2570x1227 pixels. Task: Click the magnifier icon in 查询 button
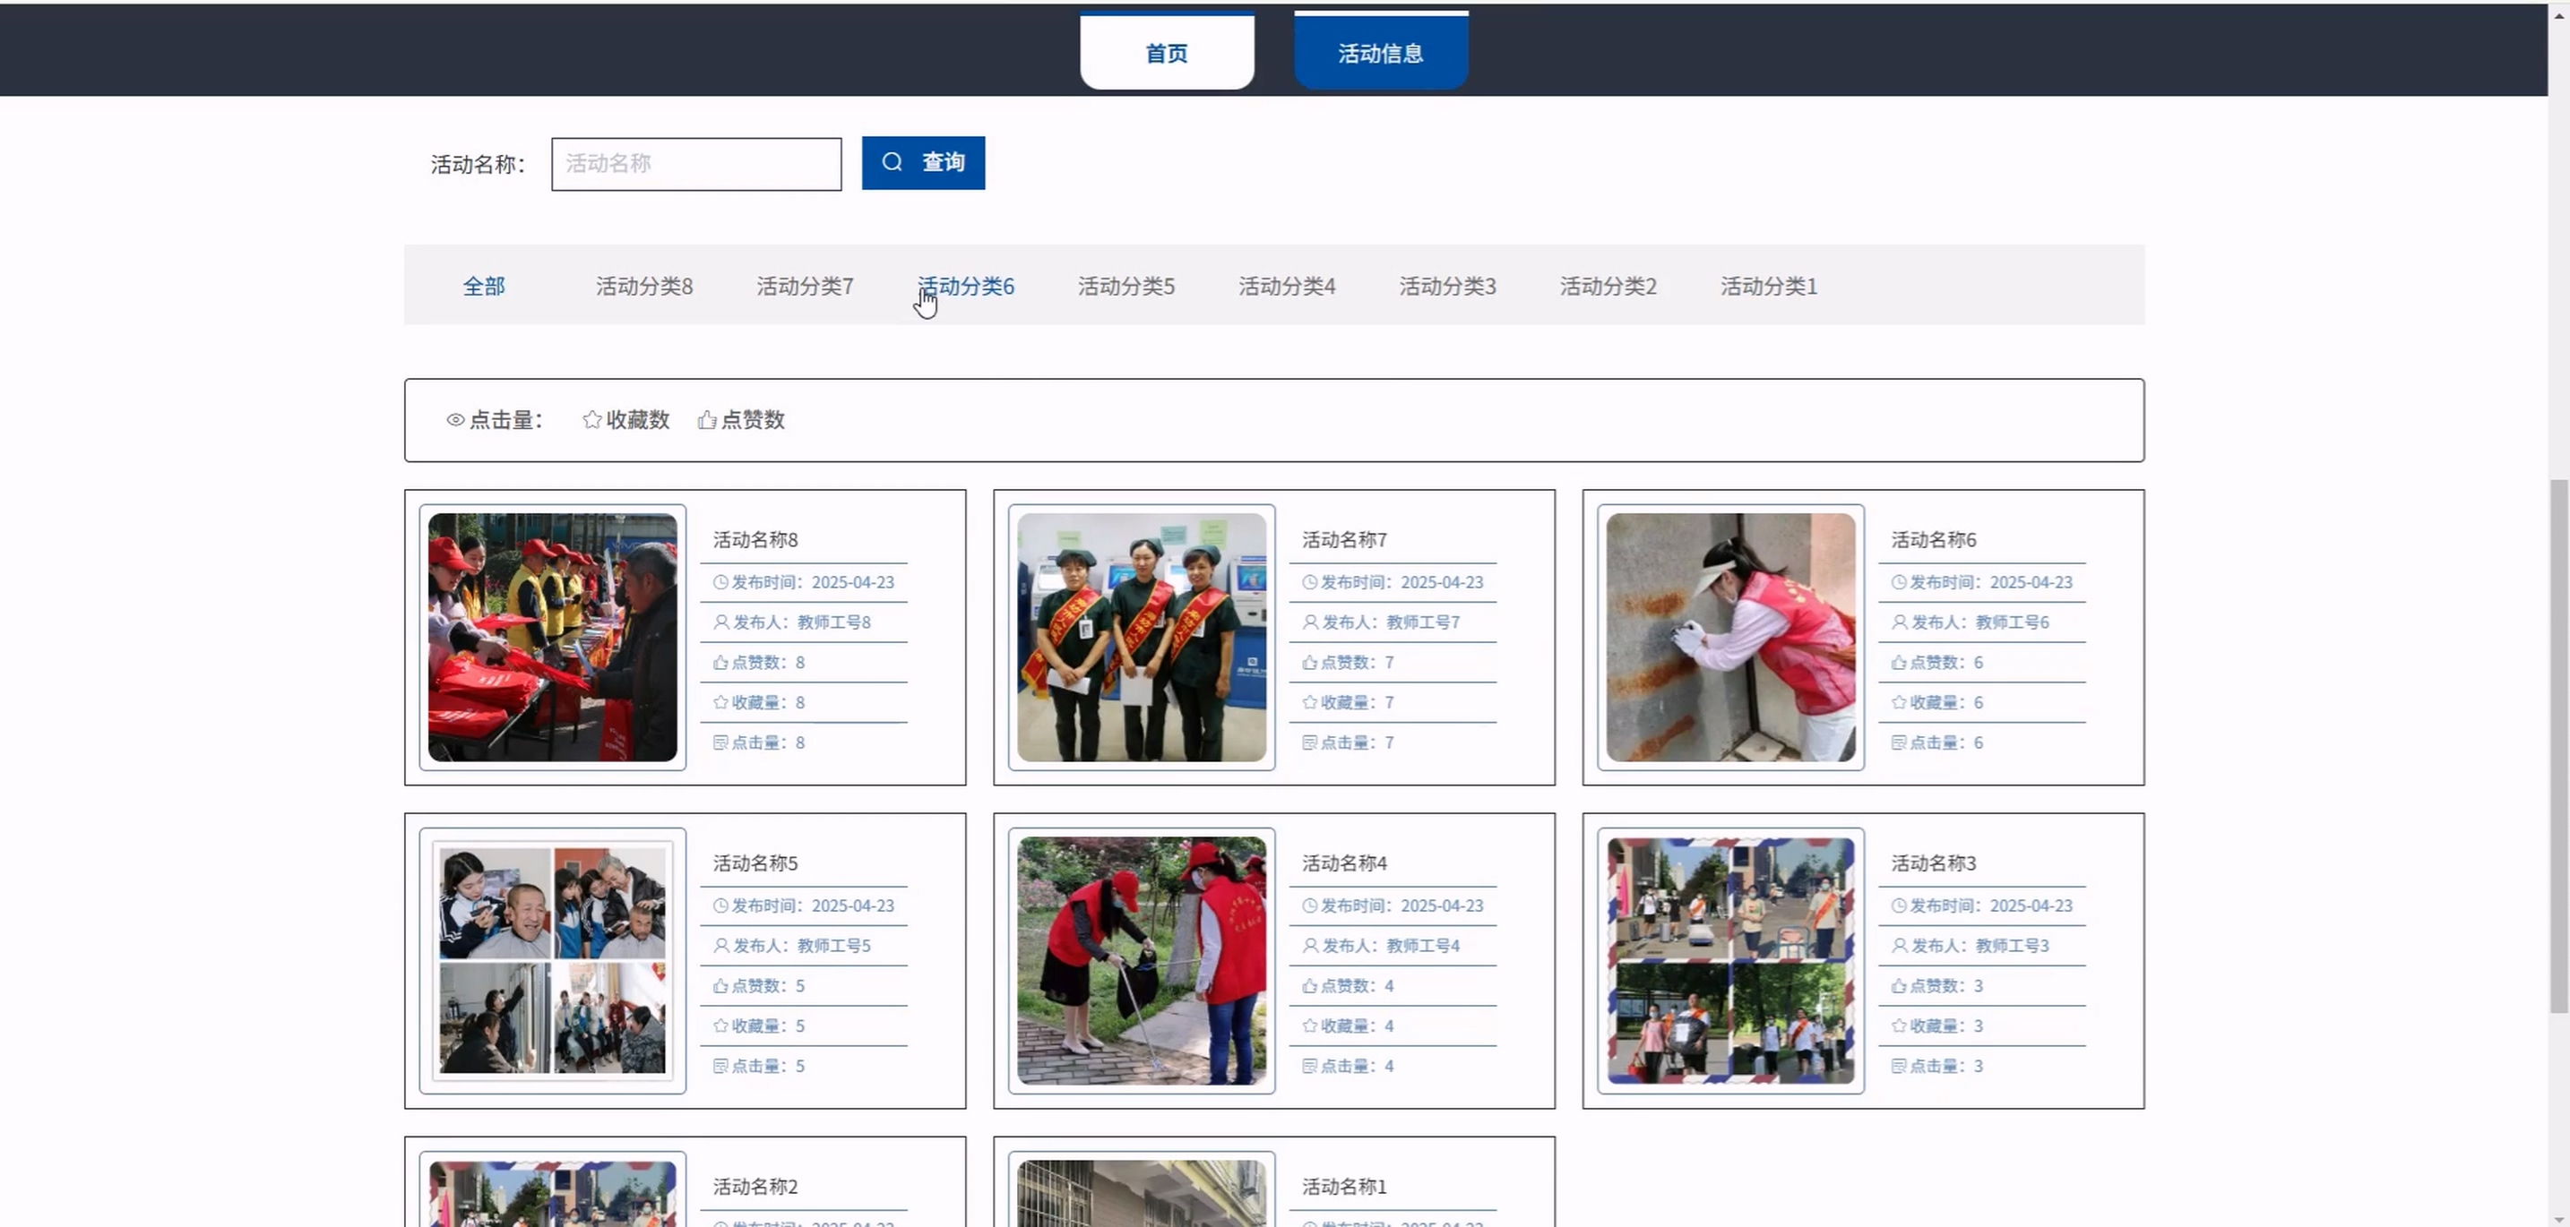tap(892, 162)
